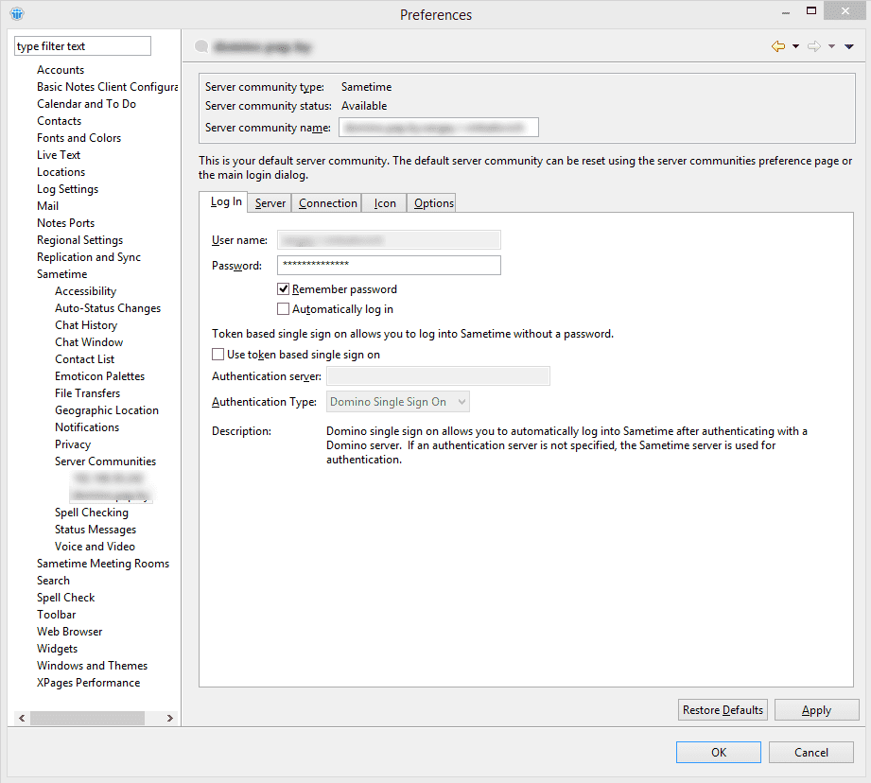This screenshot has width=871, height=783.
Task: Enable Use token based single sign on
Action: tap(218, 355)
